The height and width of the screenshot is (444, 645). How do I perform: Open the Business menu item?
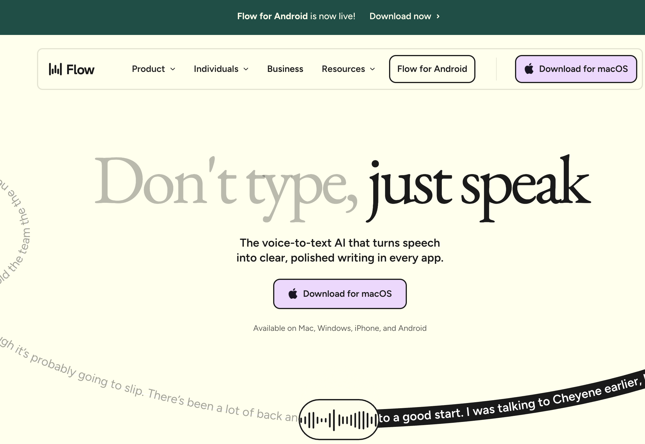285,69
